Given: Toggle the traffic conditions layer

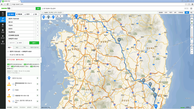Looking at the screenshot, I should click(x=160, y=12).
